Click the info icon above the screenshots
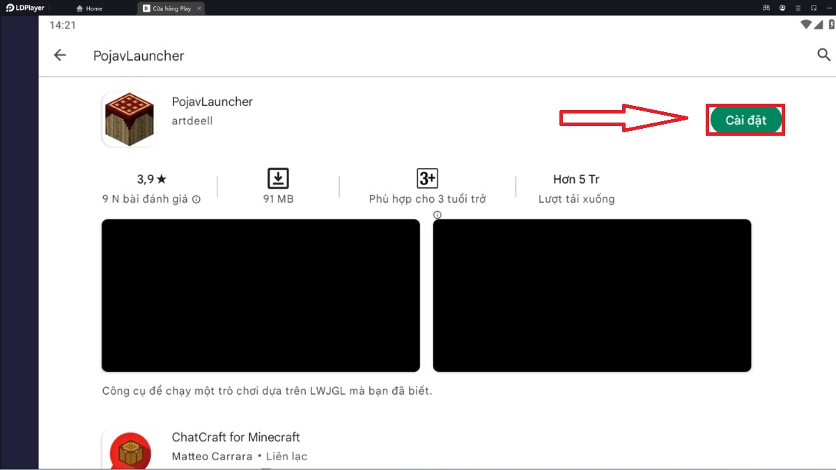 pyautogui.click(x=438, y=214)
